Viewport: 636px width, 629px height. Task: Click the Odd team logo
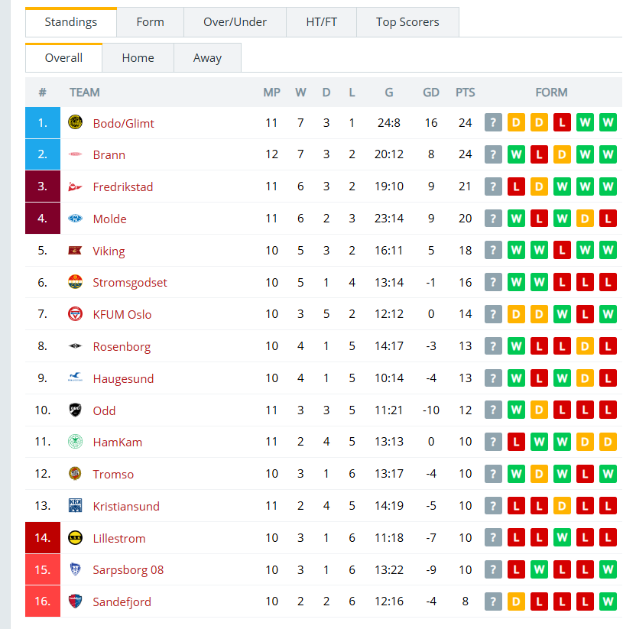[75, 410]
